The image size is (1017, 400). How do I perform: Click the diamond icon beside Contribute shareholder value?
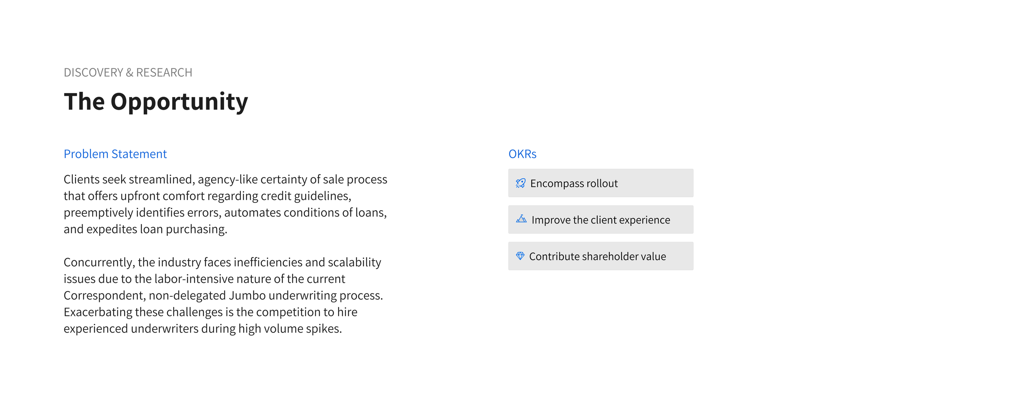tap(520, 256)
